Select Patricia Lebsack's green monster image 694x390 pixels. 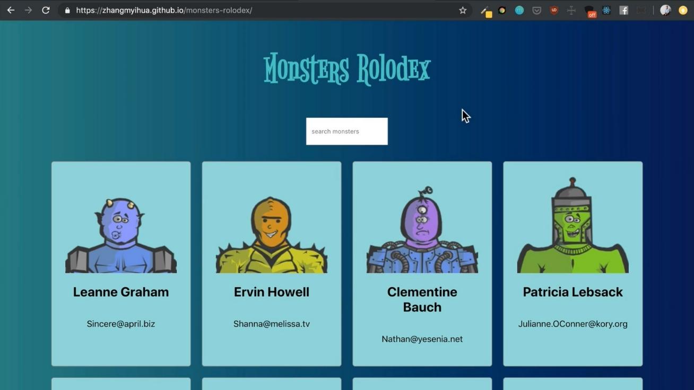pos(573,225)
